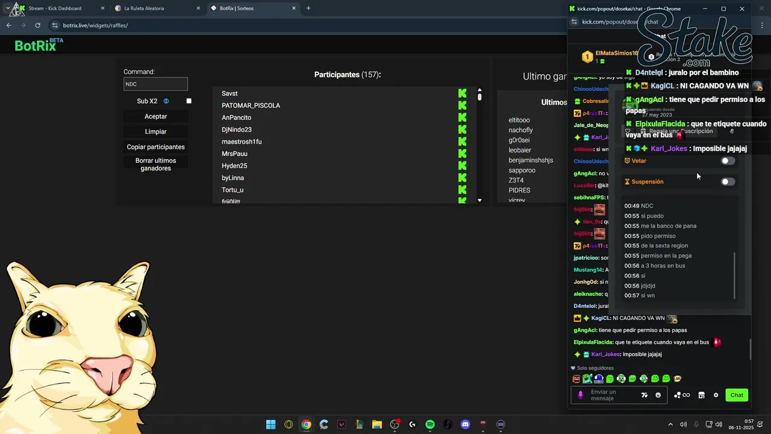
Task: Click the Aceptar button
Action: click(x=156, y=116)
